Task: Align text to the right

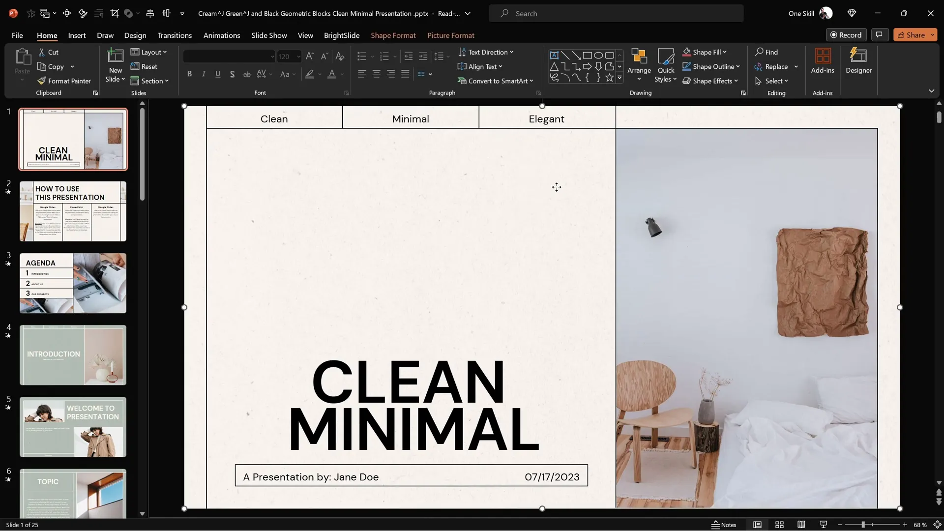Action: [391, 74]
